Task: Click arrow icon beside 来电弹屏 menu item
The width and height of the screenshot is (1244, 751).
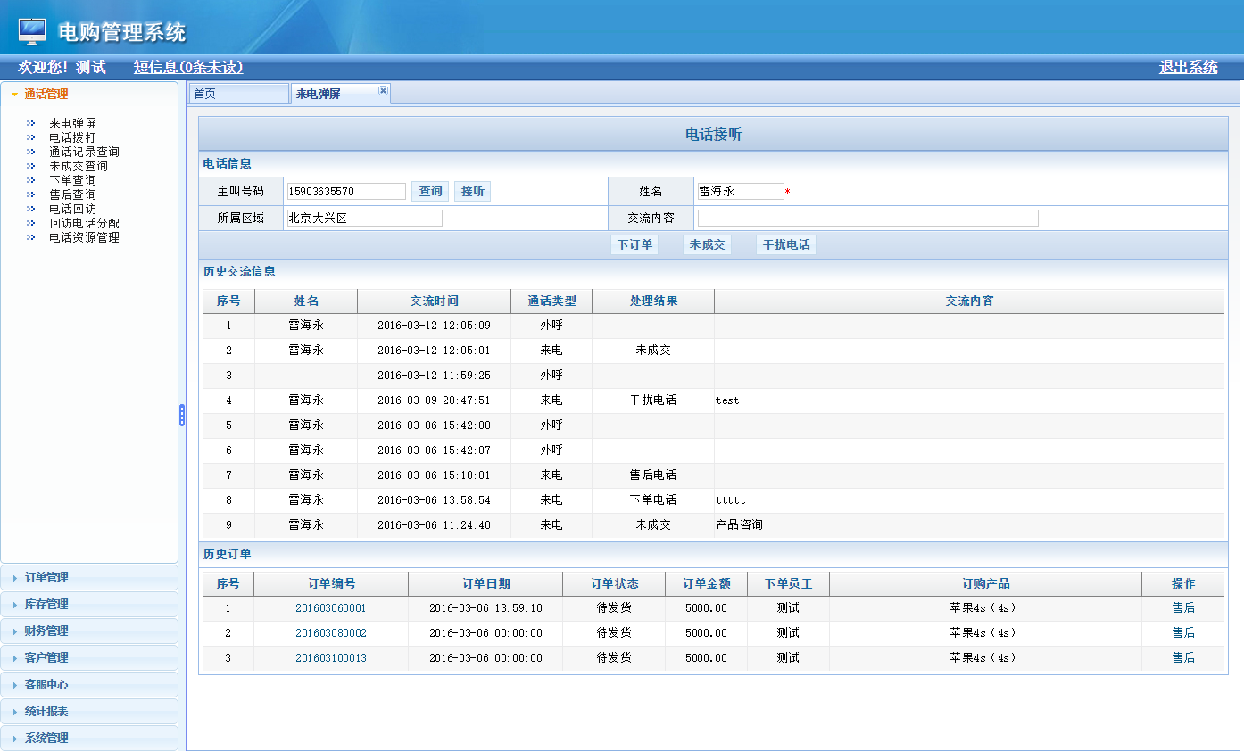Action: 31,123
